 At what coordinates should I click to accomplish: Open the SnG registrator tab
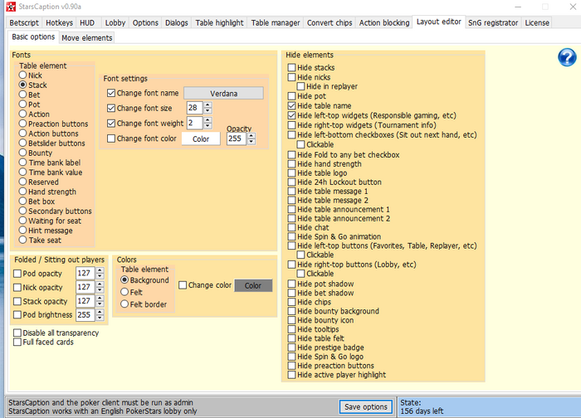pos(492,22)
